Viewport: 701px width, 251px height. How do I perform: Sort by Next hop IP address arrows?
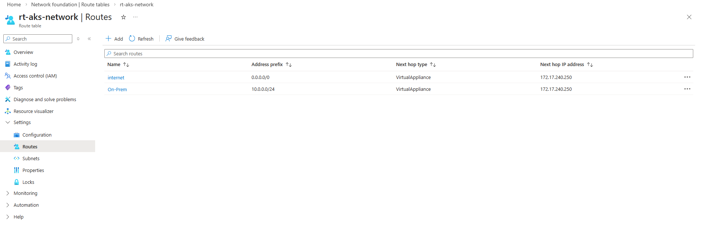(590, 65)
